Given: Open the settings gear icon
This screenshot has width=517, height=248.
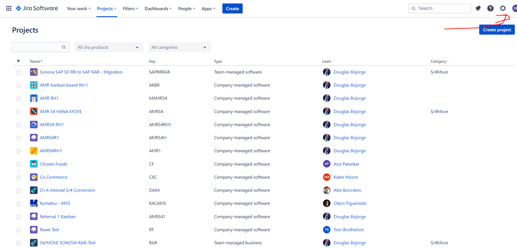Looking at the screenshot, I should (503, 9).
